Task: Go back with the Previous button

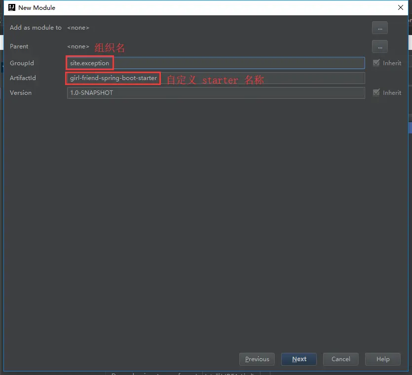Action: click(257, 359)
